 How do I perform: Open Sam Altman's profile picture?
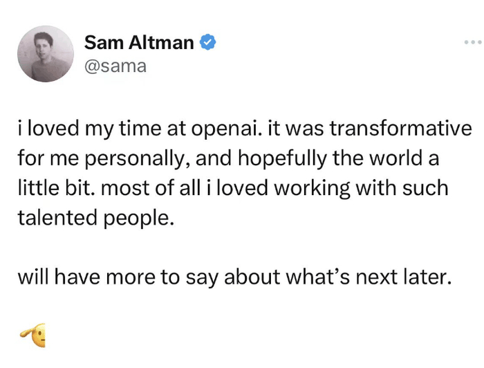pos(44,54)
